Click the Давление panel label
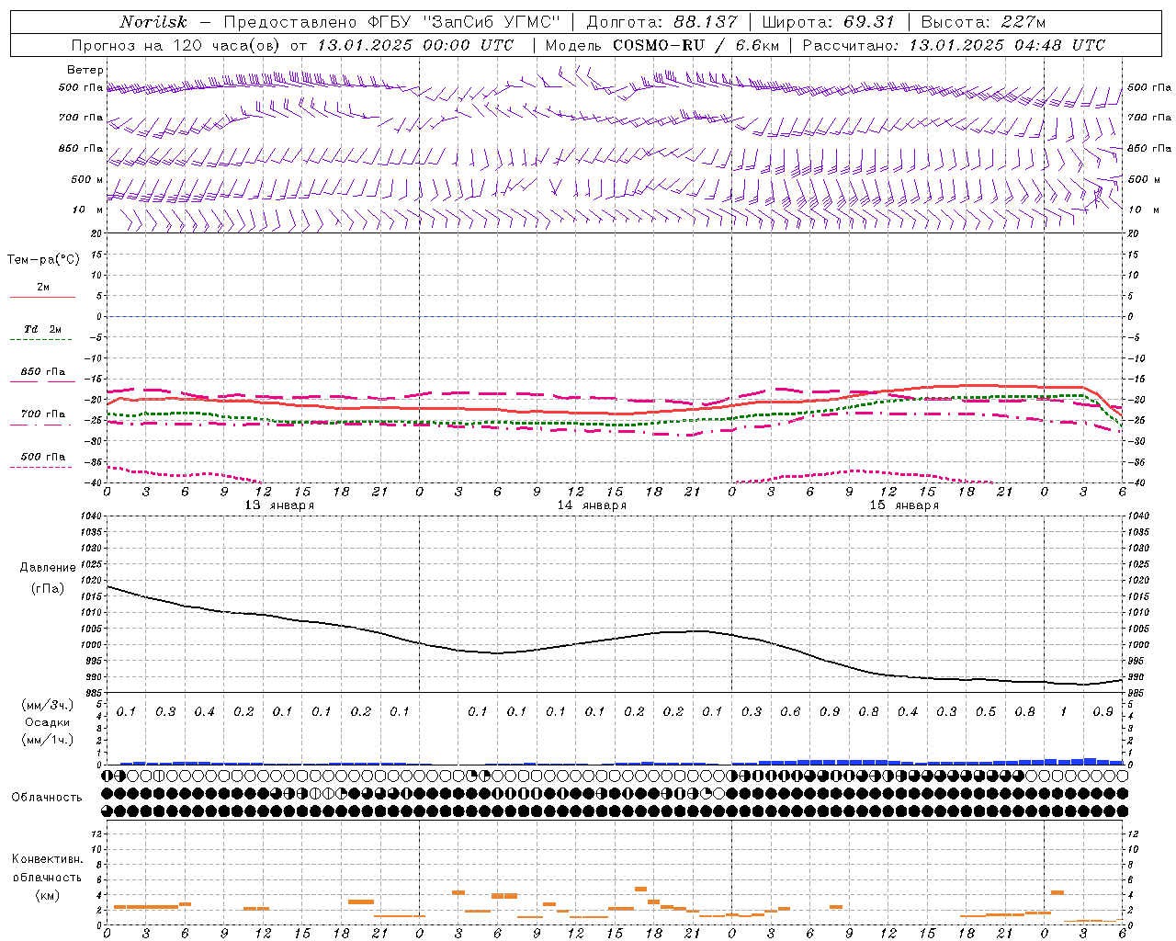This screenshot has height=941, width=1176. tap(48, 568)
